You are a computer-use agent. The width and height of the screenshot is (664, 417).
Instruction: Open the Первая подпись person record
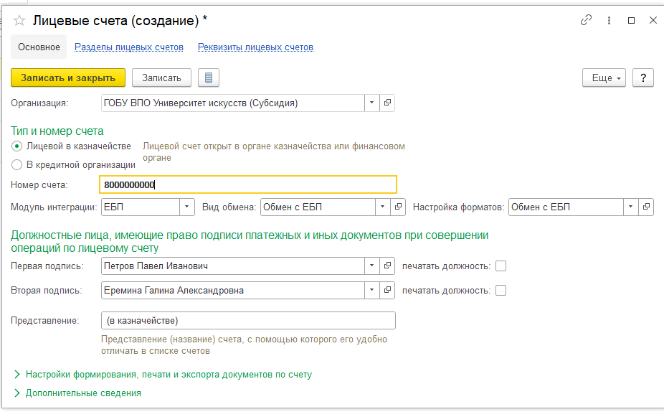click(x=387, y=266)
